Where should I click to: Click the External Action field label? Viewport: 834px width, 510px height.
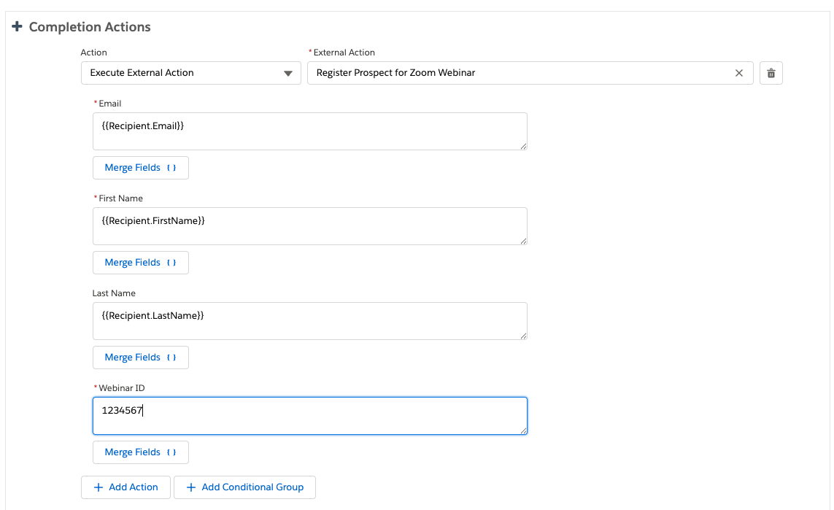tap(344, 53)
